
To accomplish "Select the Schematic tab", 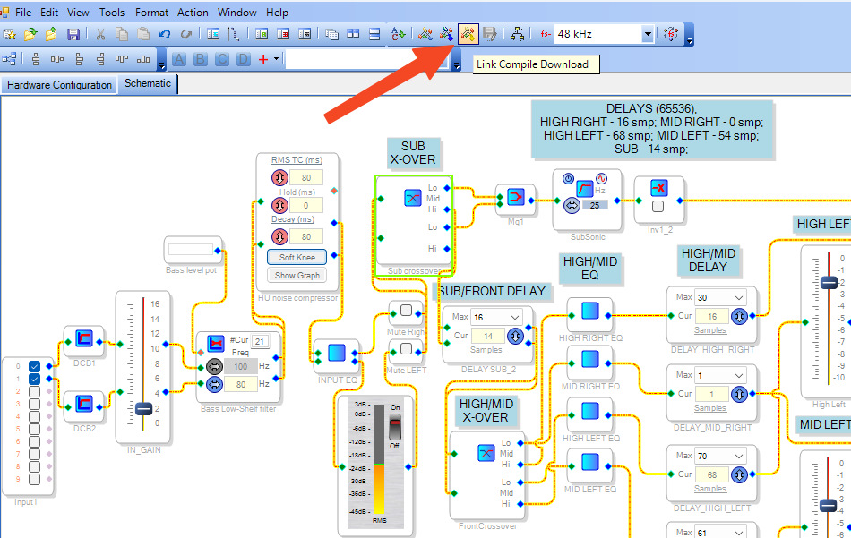I will [x=148, y=83].
